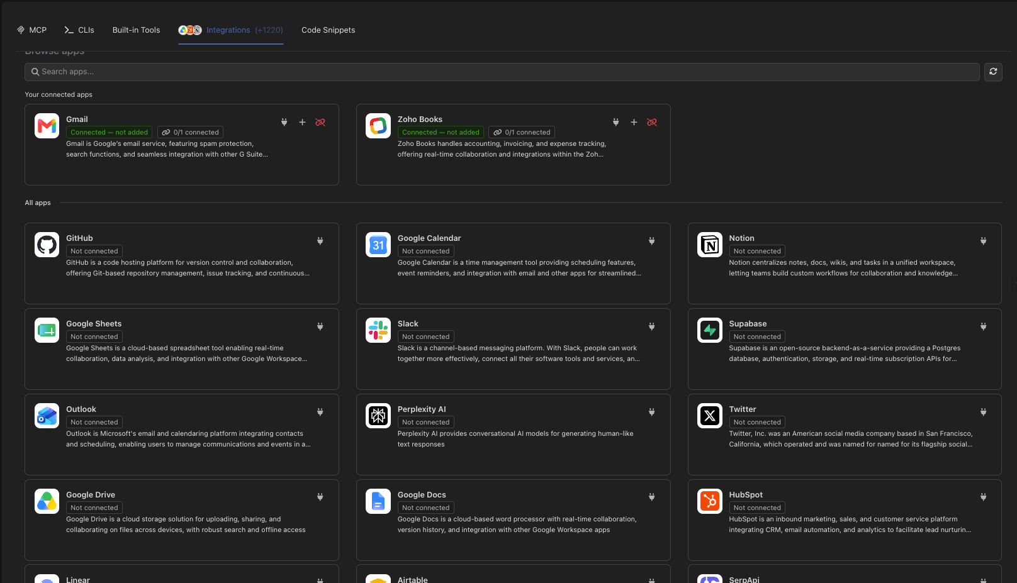This screenshot has width=1017, height=583.
Task: Click the Twitter description text
Action: pyautogui.click(x=851, y=439)
